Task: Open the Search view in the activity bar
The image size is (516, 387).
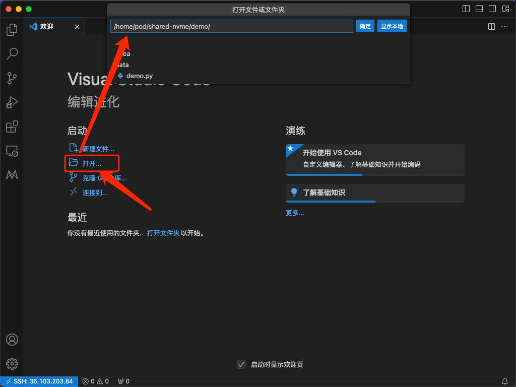Action: [12, 53]
